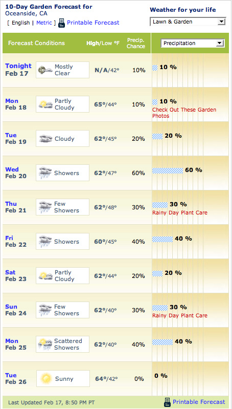Image resolution: width=232 pixels, height=409 pixels.
Task: Click the Partly Cloudy icon for Sat Feb 23
Action: point(45,276)
